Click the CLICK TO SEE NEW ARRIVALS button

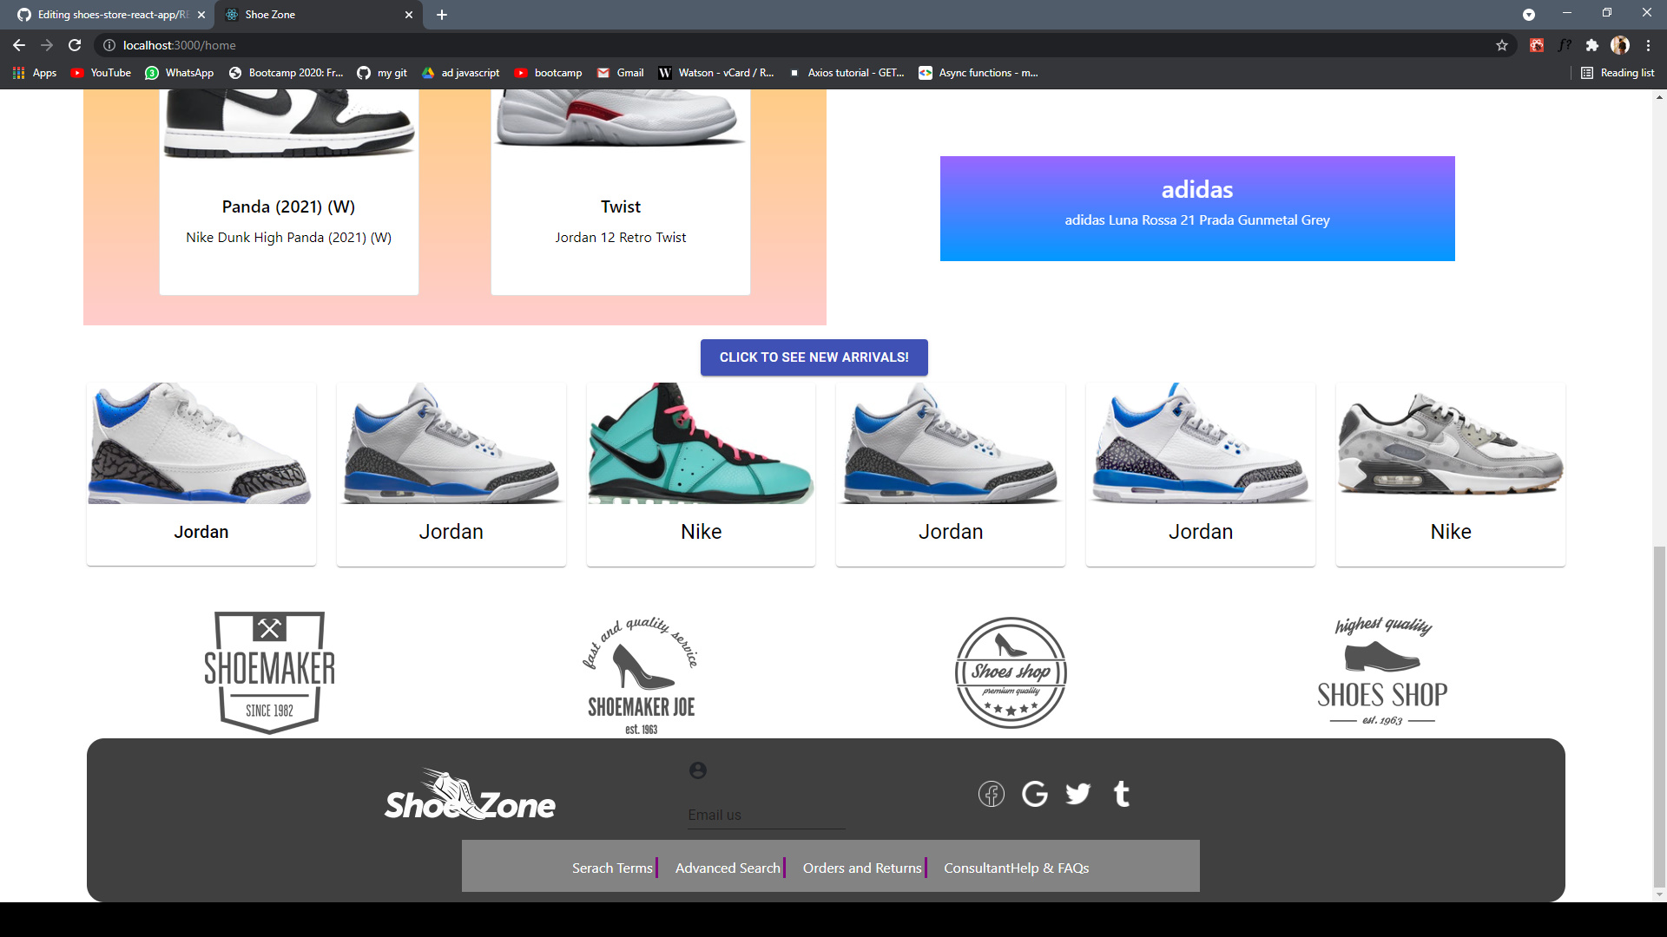click(x=814, y=357)
